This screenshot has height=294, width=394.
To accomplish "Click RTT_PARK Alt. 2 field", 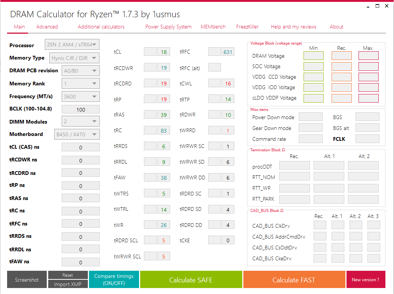I will coord(363,199).
